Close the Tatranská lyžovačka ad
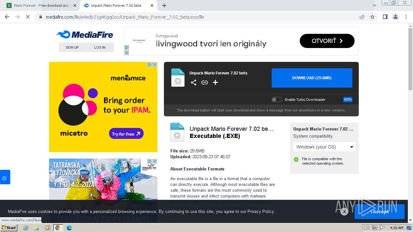Image resolution: width=413 pixels, height=232 pixels. click(x=155, y=161)
